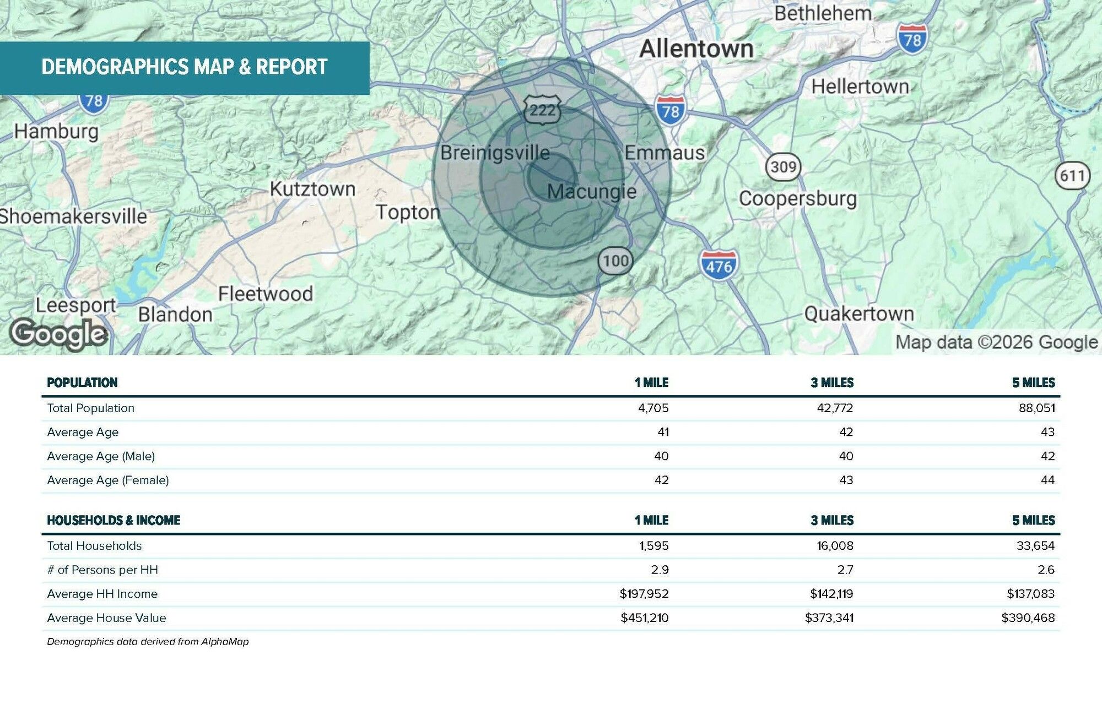Select the Households & Income section header
Viewport: 1102px width, 720px height.
114,521
